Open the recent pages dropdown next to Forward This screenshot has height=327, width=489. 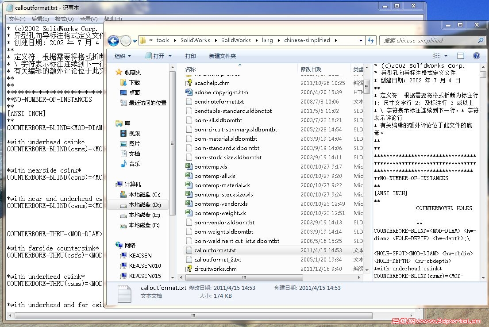coord(135,41)
